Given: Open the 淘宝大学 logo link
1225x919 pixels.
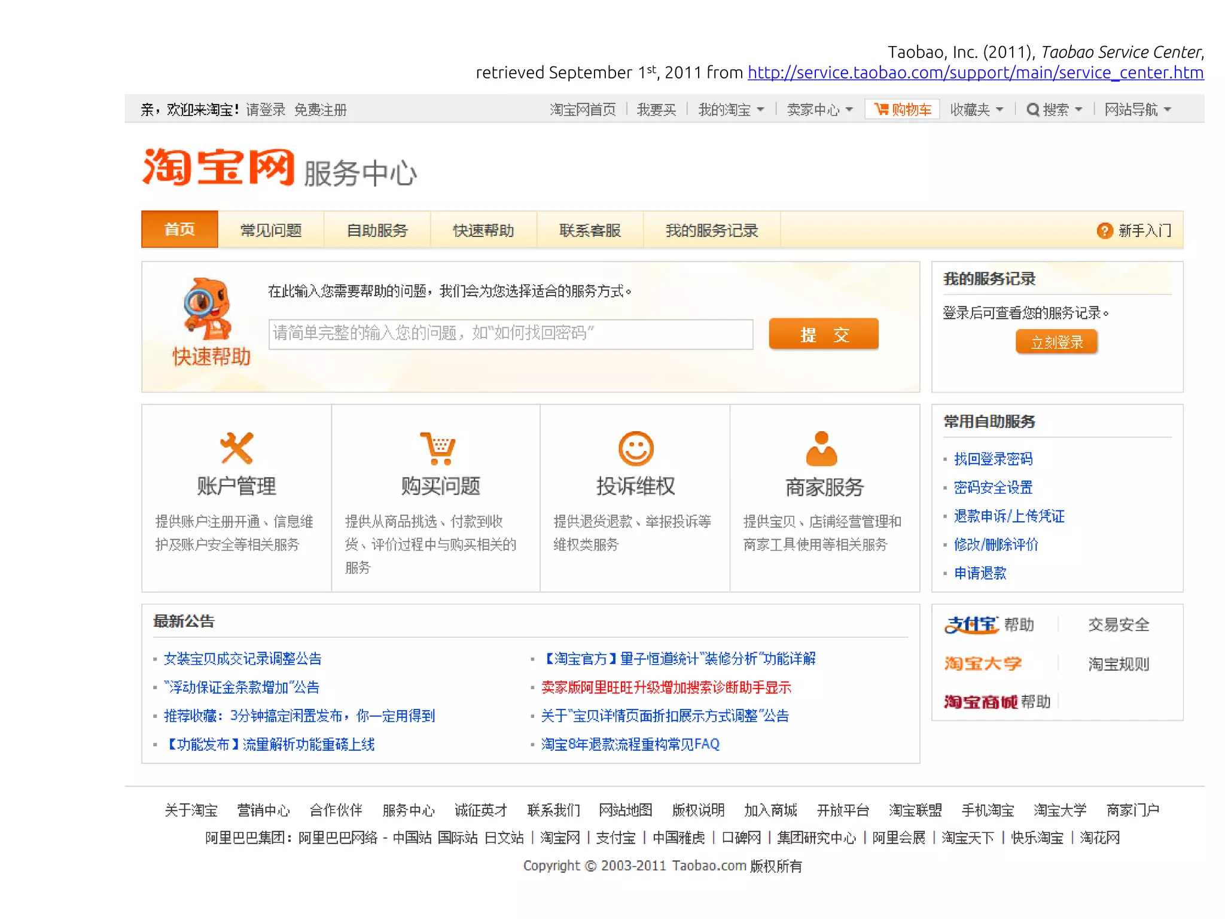Looking at the screenshot, I should pos(983,663).
